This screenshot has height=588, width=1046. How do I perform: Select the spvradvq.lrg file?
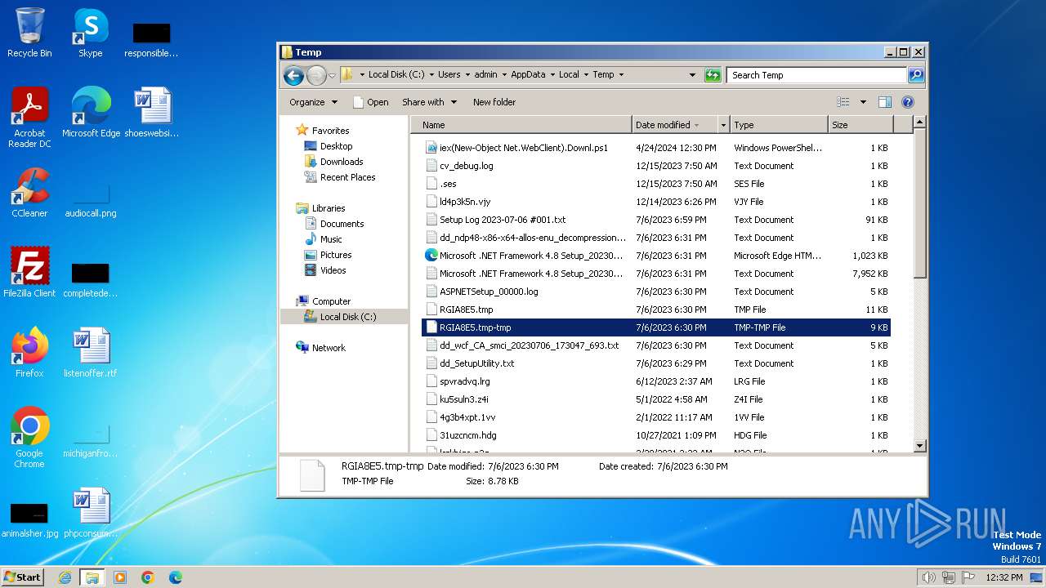click(656, 381)
